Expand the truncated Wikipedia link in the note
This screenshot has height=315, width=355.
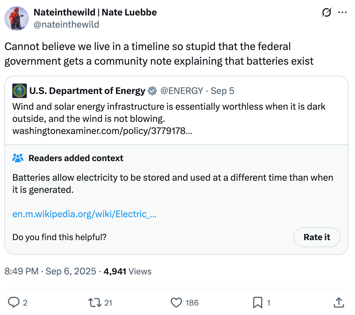(x=84, y=214)
